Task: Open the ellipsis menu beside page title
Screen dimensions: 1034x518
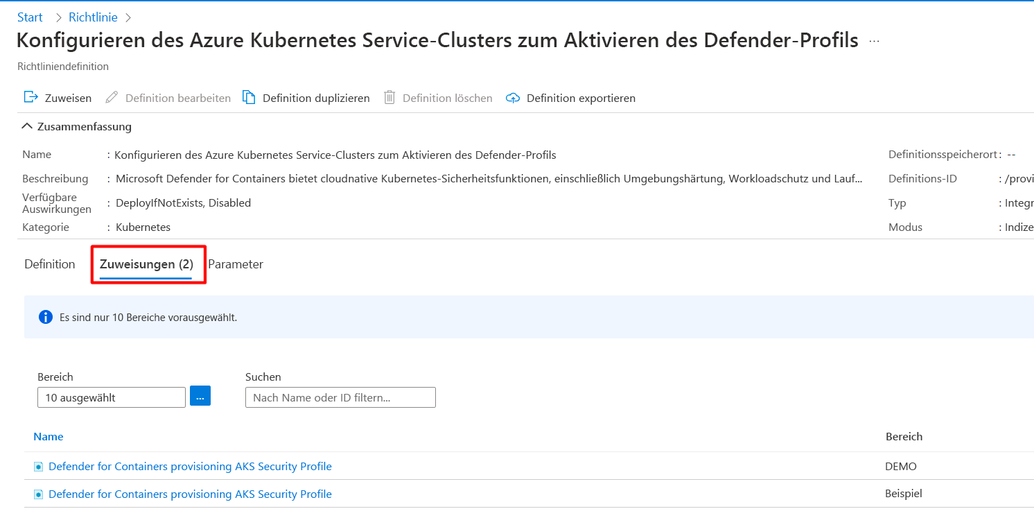Action: (874, 42)
